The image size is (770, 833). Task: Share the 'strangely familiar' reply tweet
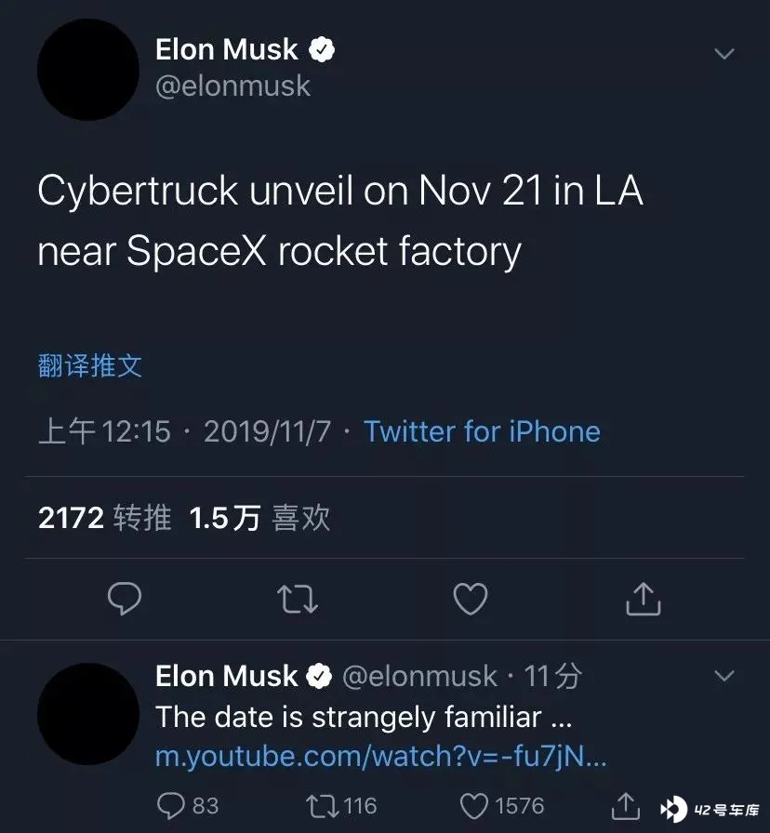click(626, 806)
